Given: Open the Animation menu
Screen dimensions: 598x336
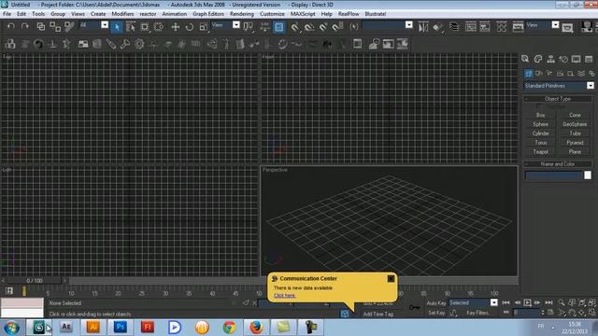Looking at the screenshot, I should 175,14.
